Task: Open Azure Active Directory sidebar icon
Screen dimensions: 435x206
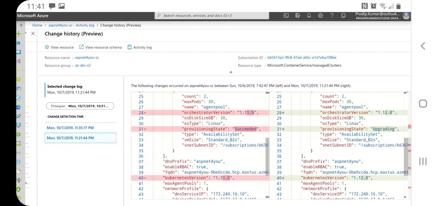Action: [x=19, y=162]
